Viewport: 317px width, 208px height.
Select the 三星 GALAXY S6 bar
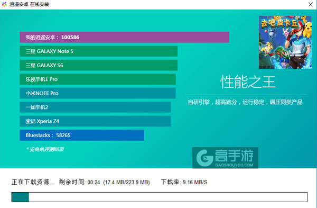[x=98, y=65]
